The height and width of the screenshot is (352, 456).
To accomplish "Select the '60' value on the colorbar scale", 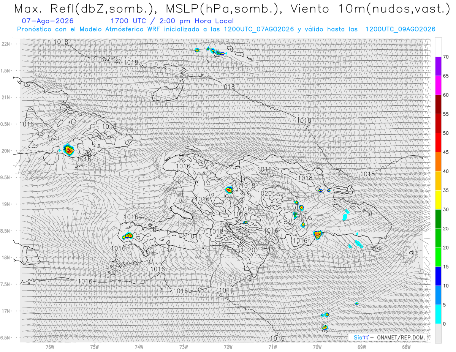I will tap(446, 95).
